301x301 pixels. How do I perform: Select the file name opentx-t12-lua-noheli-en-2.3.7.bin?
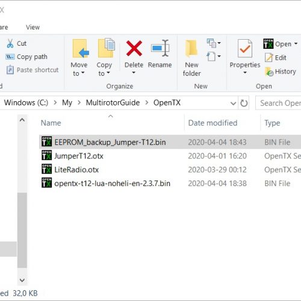coord(113,183)
